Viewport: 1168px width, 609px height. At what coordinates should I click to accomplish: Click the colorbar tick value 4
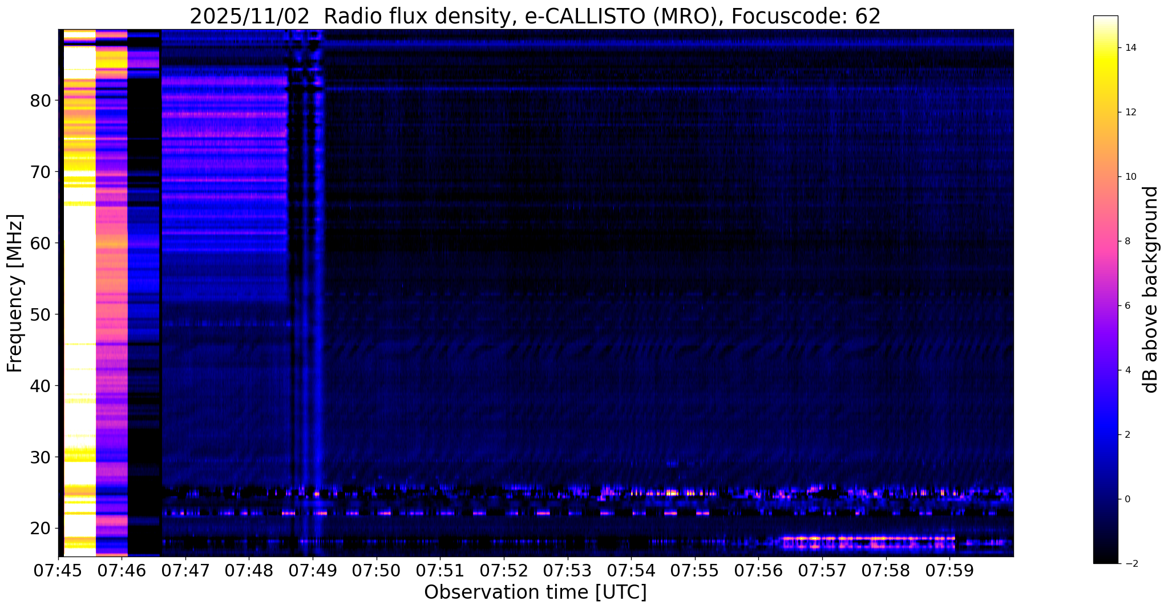coord(1129,370)
